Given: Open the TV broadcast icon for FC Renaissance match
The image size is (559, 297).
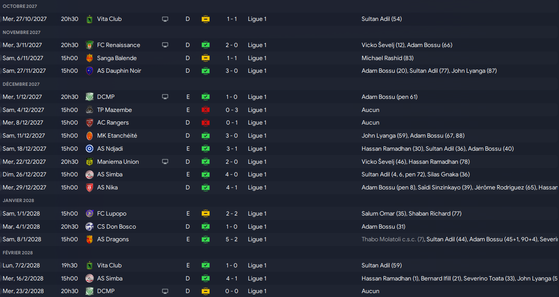Looking at the screenshot, I should [165, 45].
